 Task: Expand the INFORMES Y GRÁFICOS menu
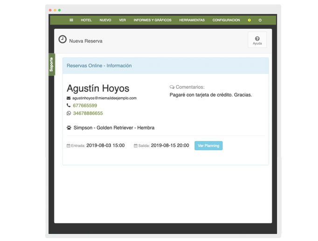coord(152,20)
